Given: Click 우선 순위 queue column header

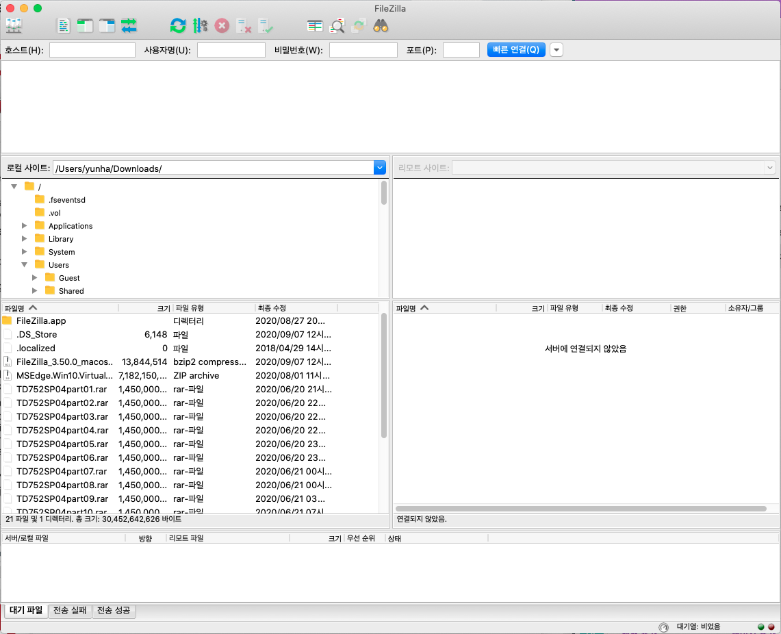Looking at the screenshot, I should click(x=364, y=538).
